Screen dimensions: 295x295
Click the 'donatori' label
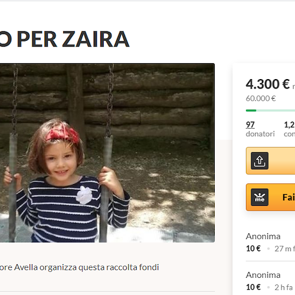260,134
